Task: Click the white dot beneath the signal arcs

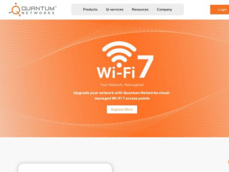Action: pos(119,65)
